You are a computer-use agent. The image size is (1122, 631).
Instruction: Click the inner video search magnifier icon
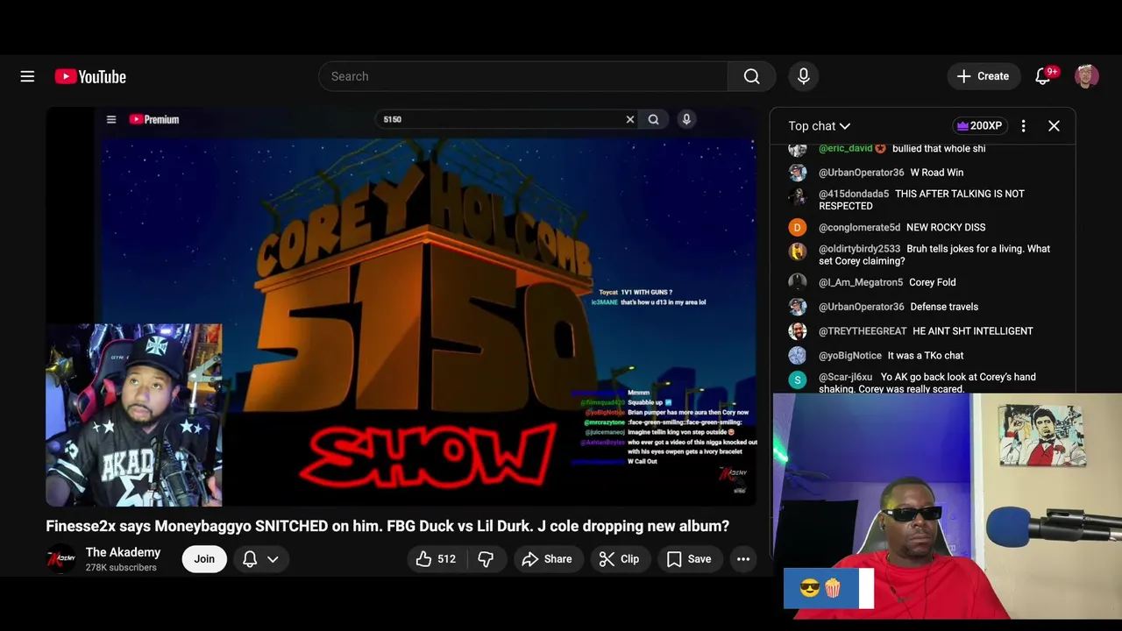tap(653, 119)
